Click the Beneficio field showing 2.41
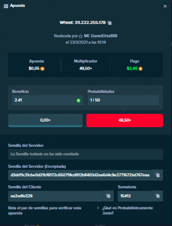The height and width of the screenshot is (226, 172). pyautogui.click(x=48, y=100)
